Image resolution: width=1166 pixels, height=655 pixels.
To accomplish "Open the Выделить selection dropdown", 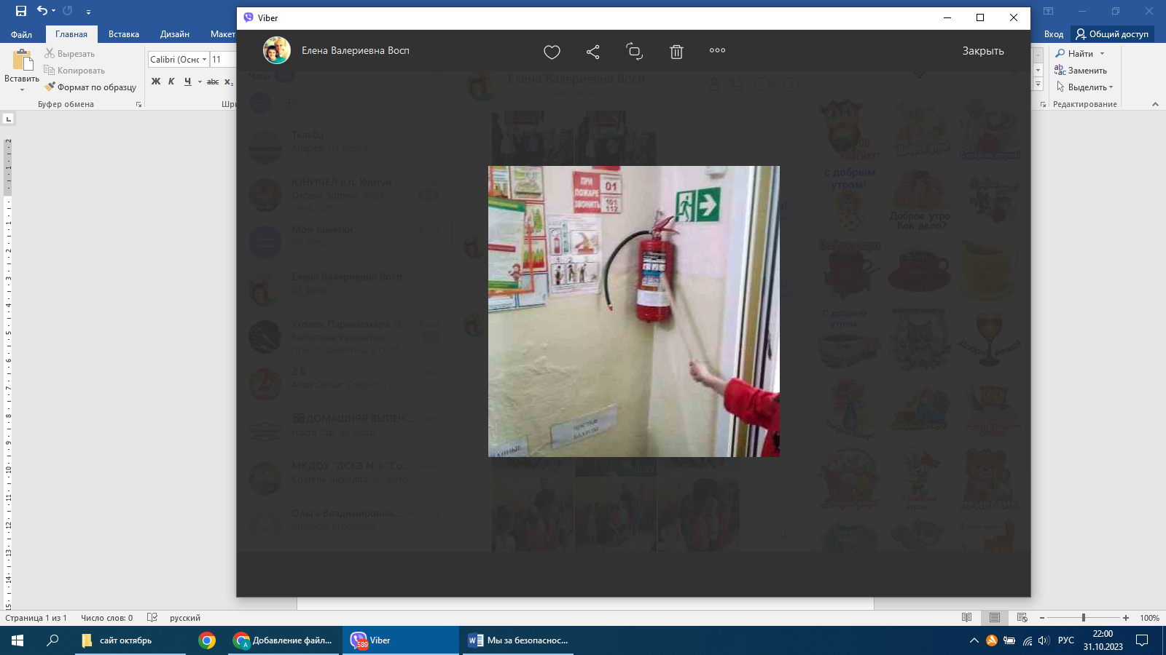I will pyautogui.click(x=1084, y=87).
